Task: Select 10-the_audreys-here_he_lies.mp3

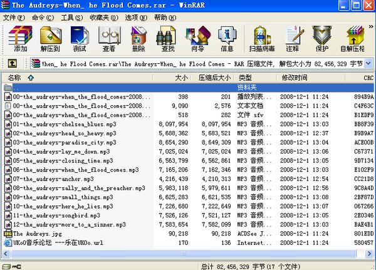Action: point(63,206)
